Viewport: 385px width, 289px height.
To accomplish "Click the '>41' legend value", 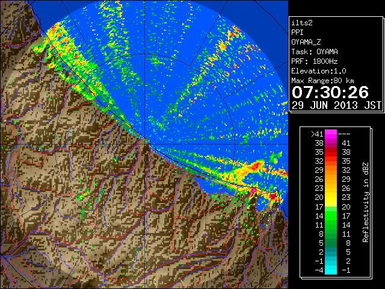I will click(317, 134).
